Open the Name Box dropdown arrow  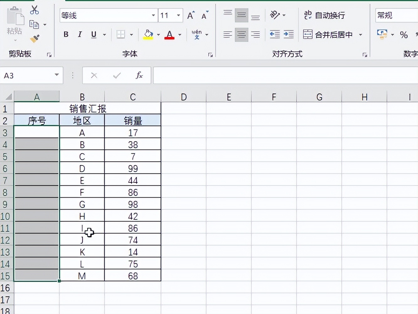pos(57,75)
